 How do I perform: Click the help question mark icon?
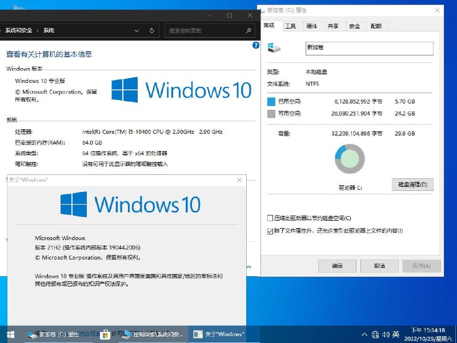pyautogui.click(x=255, y=45)
